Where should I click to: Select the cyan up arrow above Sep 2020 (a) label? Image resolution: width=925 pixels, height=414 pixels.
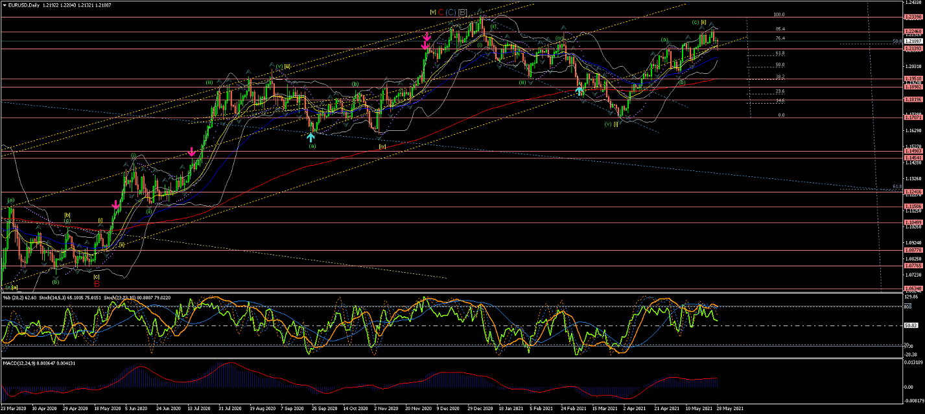tap(311, 137)
